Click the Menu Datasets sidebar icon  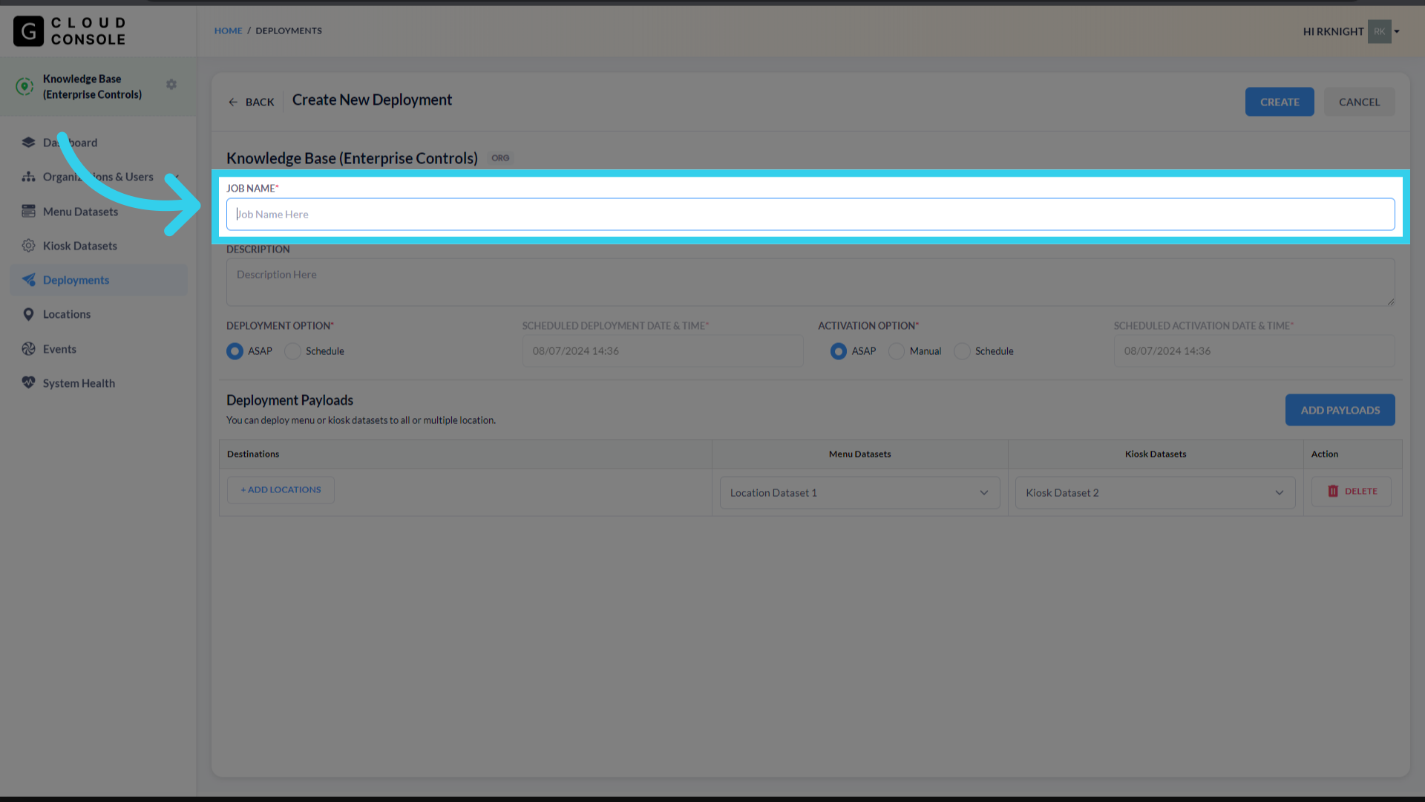pyautogui.click(x=28, y=212)
